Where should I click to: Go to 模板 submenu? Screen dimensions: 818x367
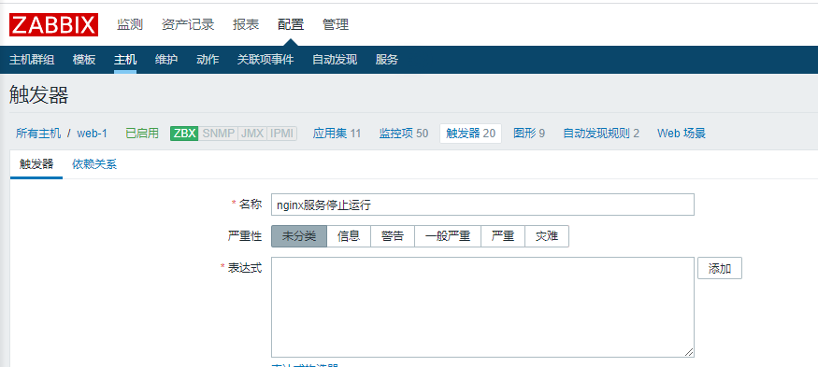(x=84, y=60)
